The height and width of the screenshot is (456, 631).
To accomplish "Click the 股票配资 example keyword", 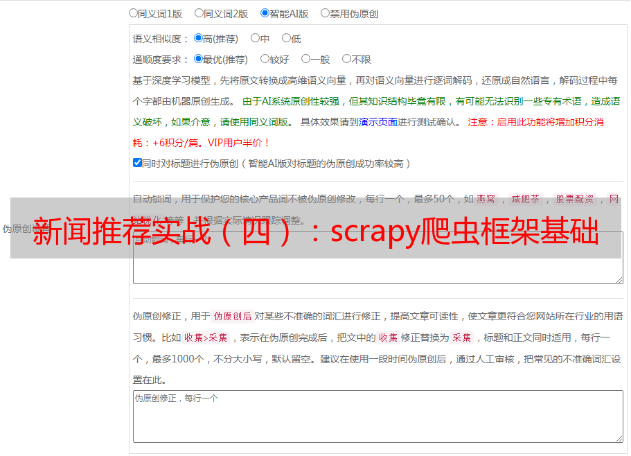I will point(575,199).
